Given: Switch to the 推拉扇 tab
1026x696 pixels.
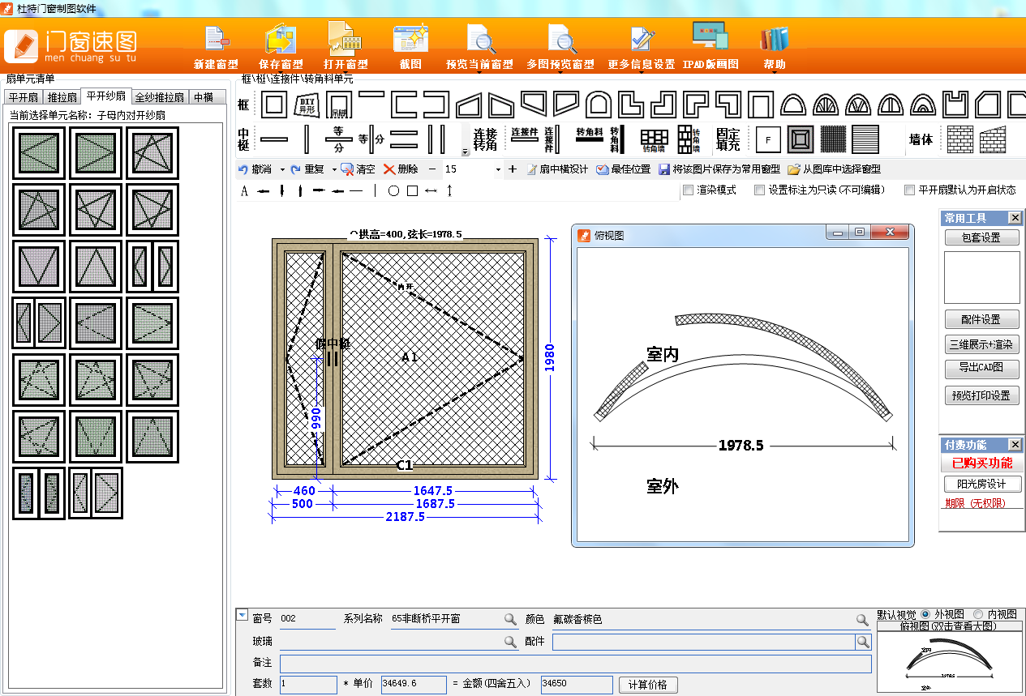Looking at the screenshot, I should (62, 97).
